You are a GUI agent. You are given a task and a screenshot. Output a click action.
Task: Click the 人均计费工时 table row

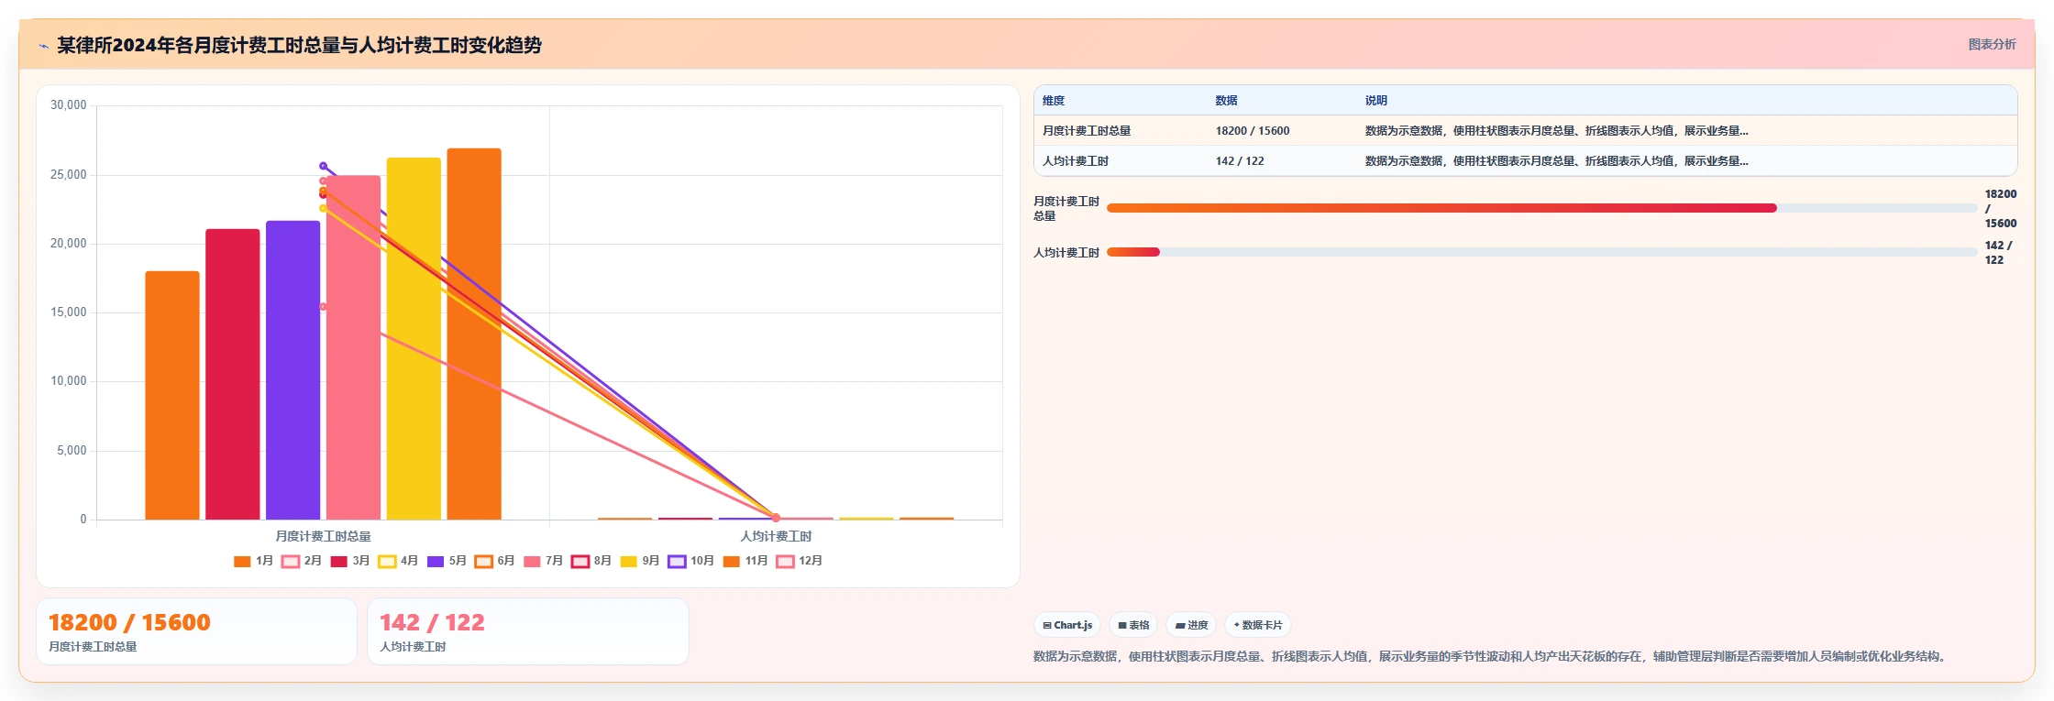tap(1526, 160)
